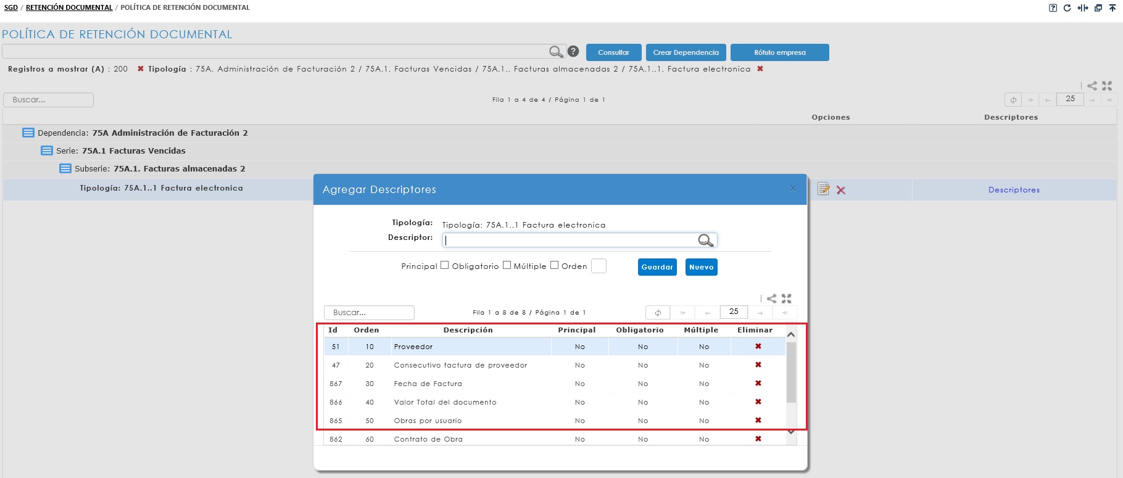
Task: Select the Contrato de Obra description cell
Action: pos(471,439)
